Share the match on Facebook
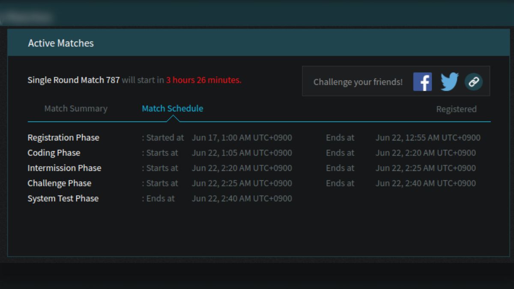The image size is (514, 289). tap(422, 81)
